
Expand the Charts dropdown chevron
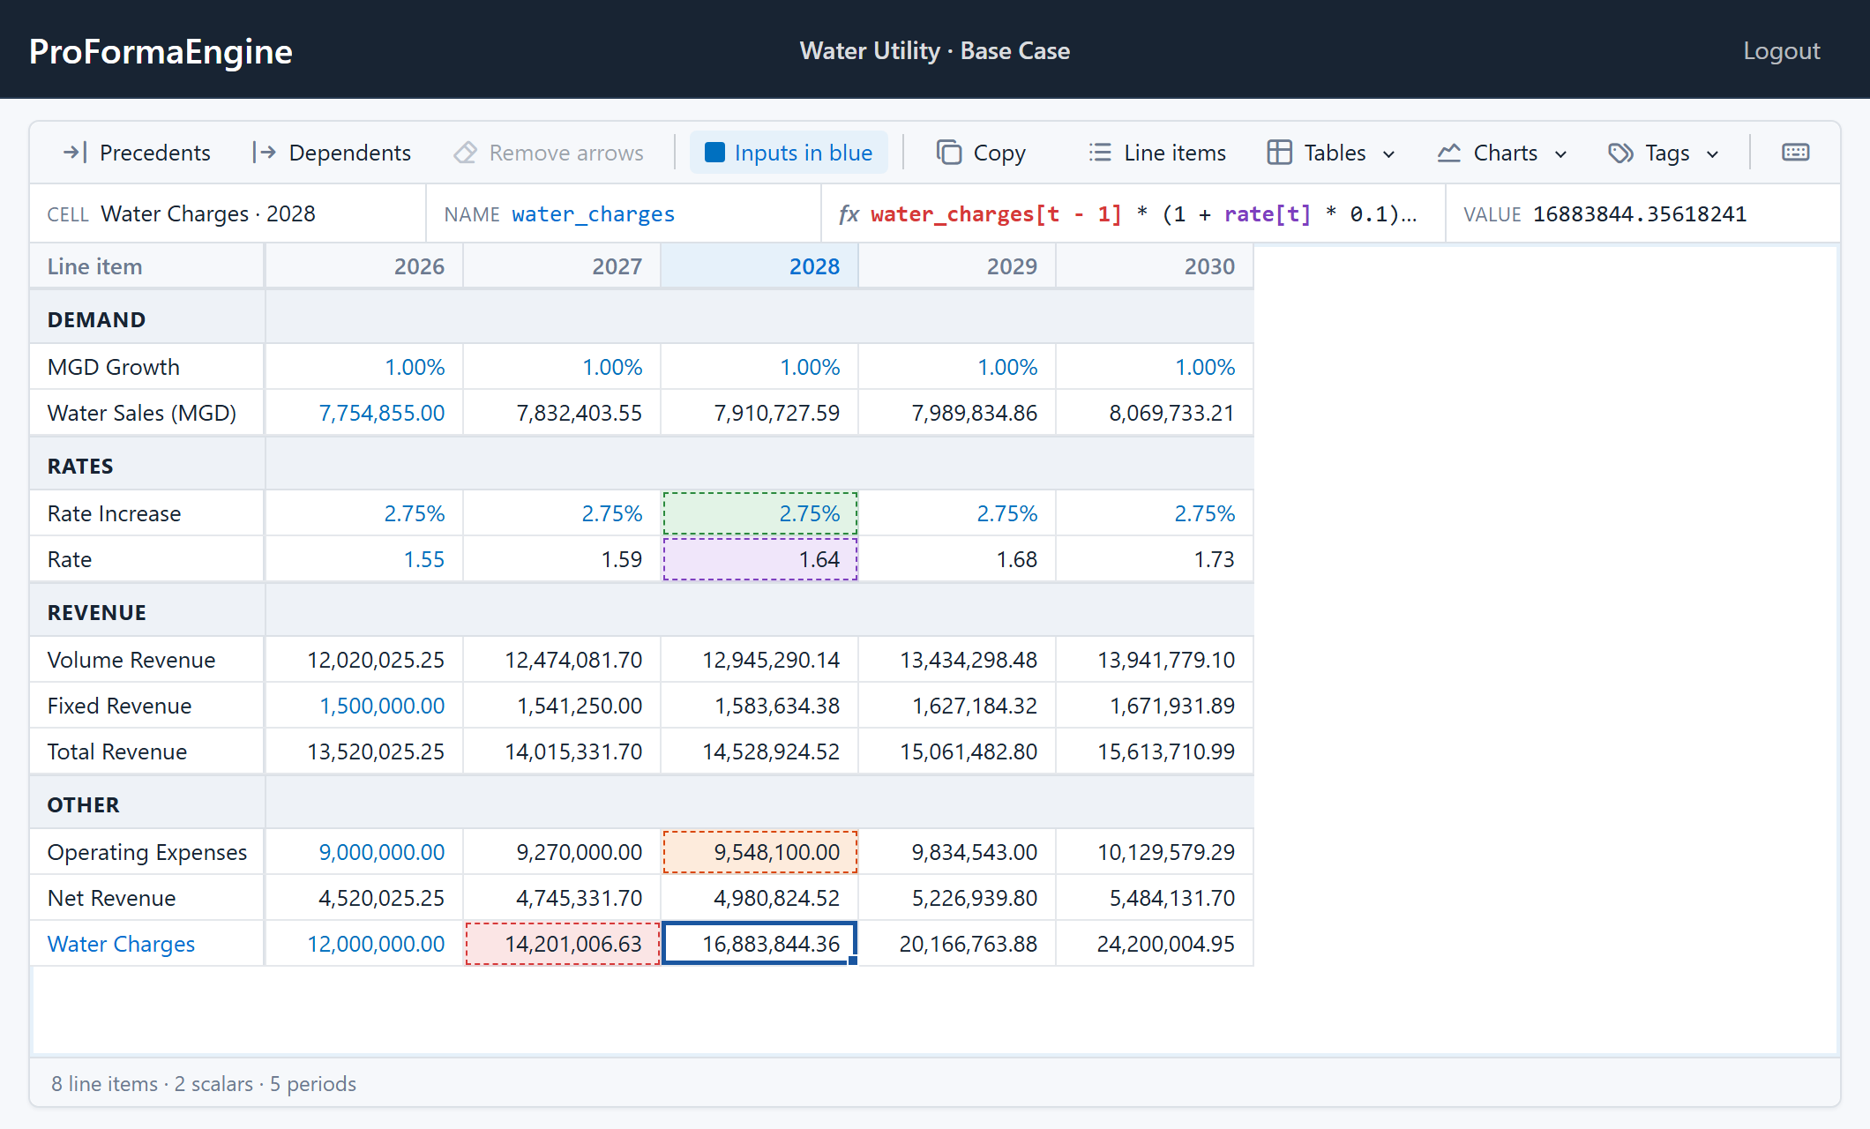click(1560, 154)
